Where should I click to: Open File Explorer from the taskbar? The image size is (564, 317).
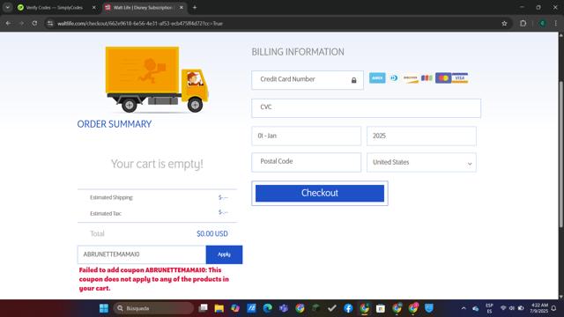click(219, 308)
